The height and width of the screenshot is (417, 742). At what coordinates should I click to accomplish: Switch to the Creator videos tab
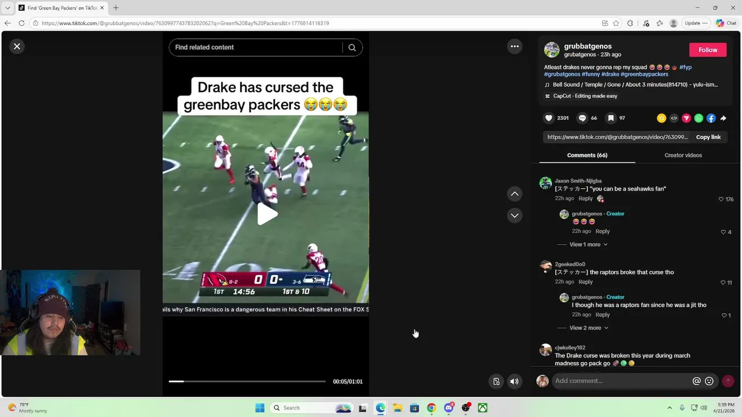point(683,155)
